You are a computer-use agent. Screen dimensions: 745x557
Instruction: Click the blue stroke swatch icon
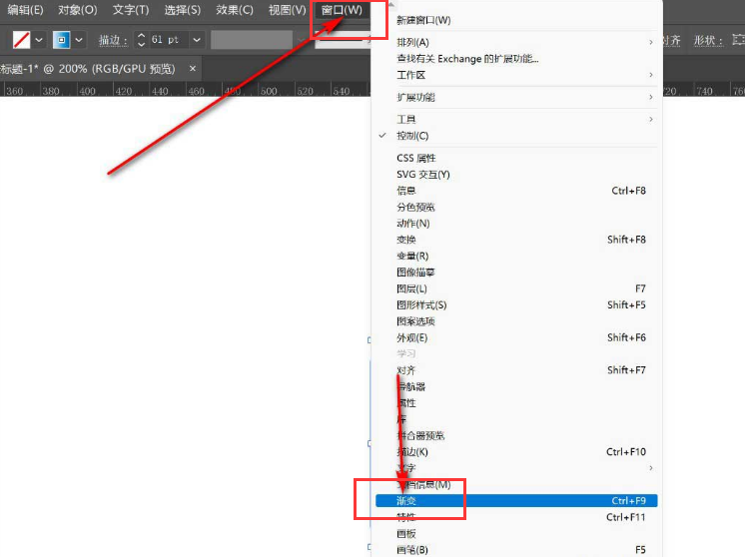(x=61, y=40)
